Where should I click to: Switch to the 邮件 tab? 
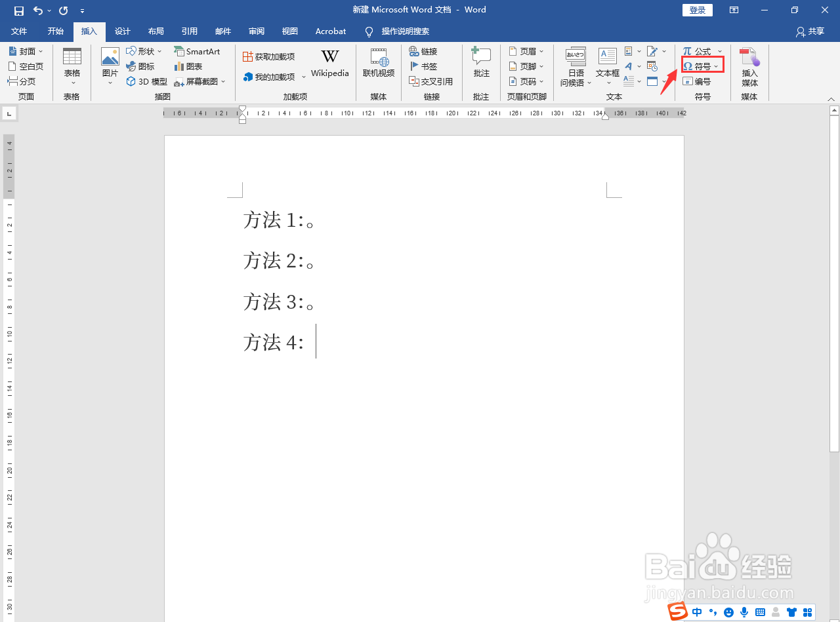pyautogui.click(x=223, y=31)
